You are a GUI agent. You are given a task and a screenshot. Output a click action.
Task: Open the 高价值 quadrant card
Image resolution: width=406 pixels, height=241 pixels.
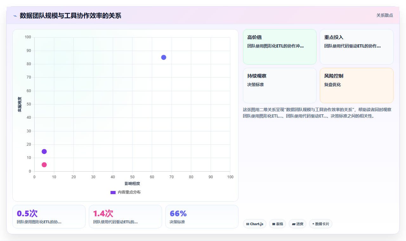(x=280, y=47)
